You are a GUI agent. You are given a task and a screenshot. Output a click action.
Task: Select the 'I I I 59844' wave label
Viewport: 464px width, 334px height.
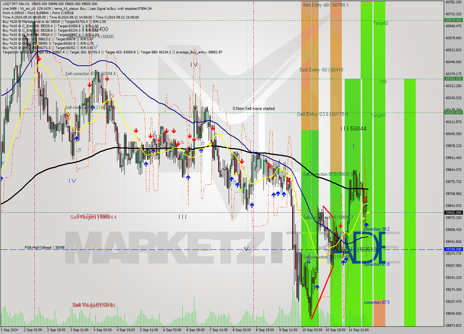tap(353, 129)
